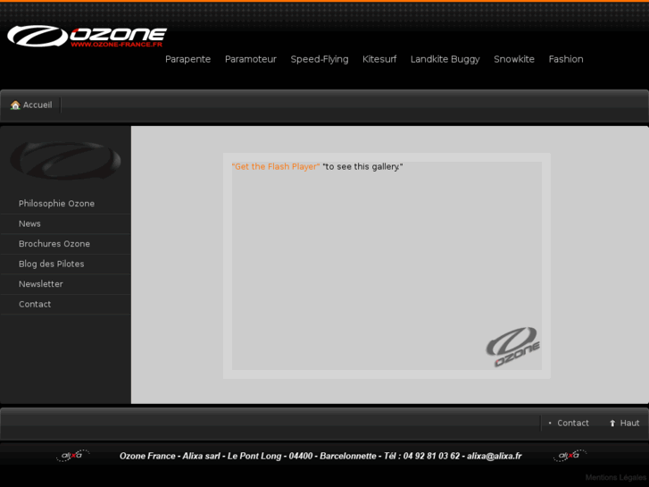Click the right Alixa logo in the footer
The width and height of the screenshot is (649, 487).
[570, 456]
